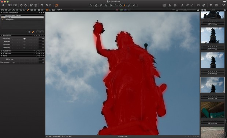Click the browser sort arrows icon

(x=205, y=10)
